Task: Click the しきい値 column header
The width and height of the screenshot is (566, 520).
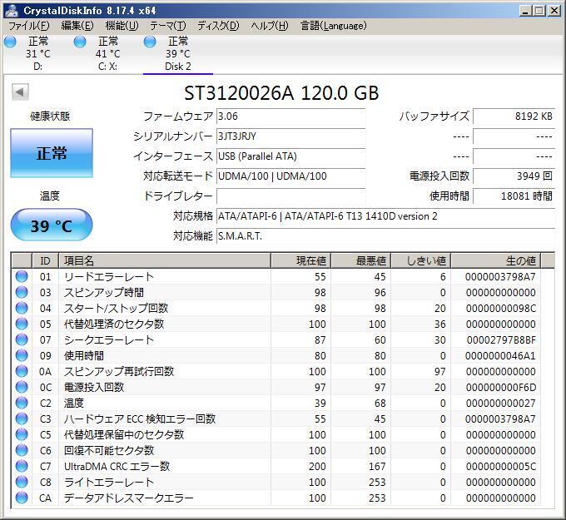Action: (x=421, y=260)
